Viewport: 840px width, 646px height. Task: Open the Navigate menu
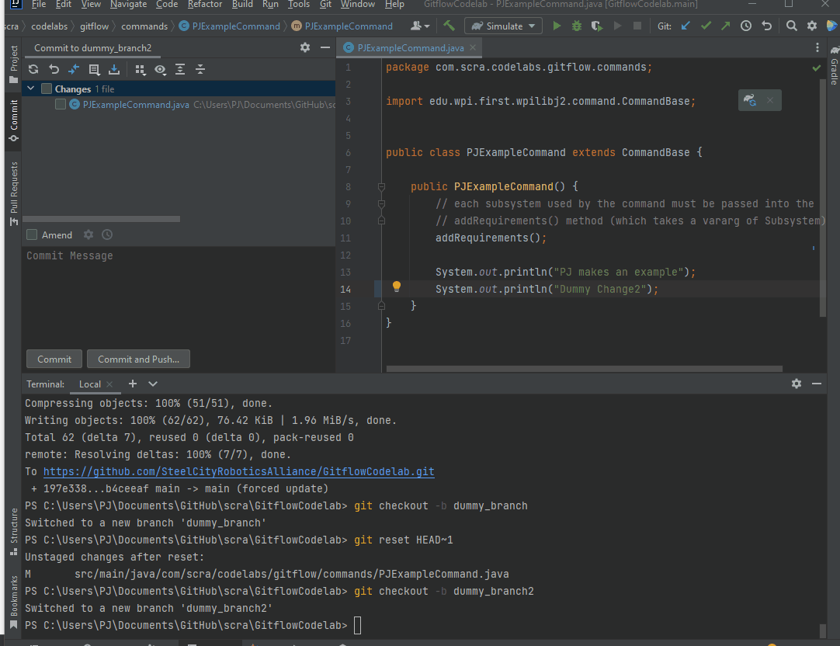pyautogui.click(x=128, y=5)
